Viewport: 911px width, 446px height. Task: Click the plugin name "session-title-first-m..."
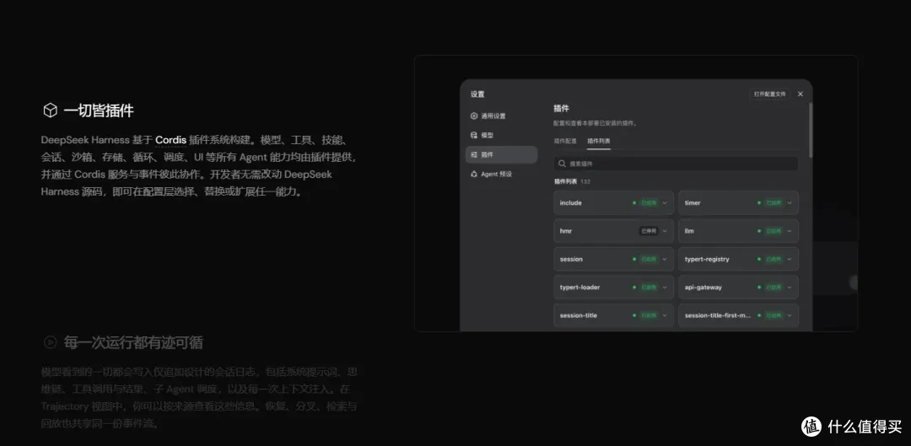tap(718, 315)
